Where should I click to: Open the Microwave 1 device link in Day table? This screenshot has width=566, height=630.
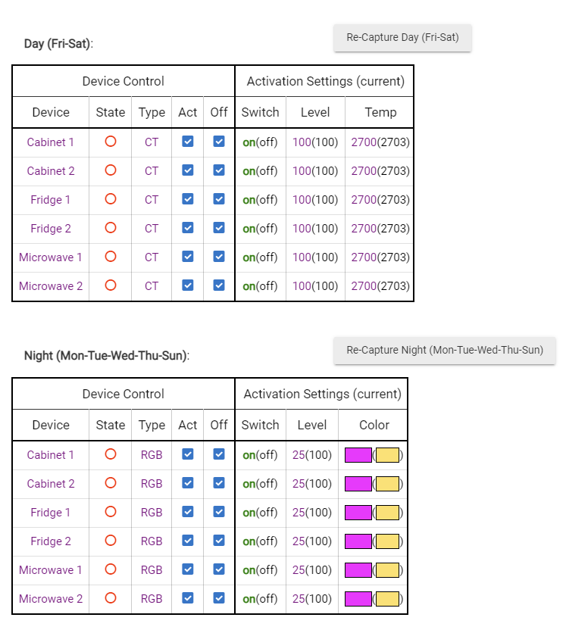[x=51, y=257]
